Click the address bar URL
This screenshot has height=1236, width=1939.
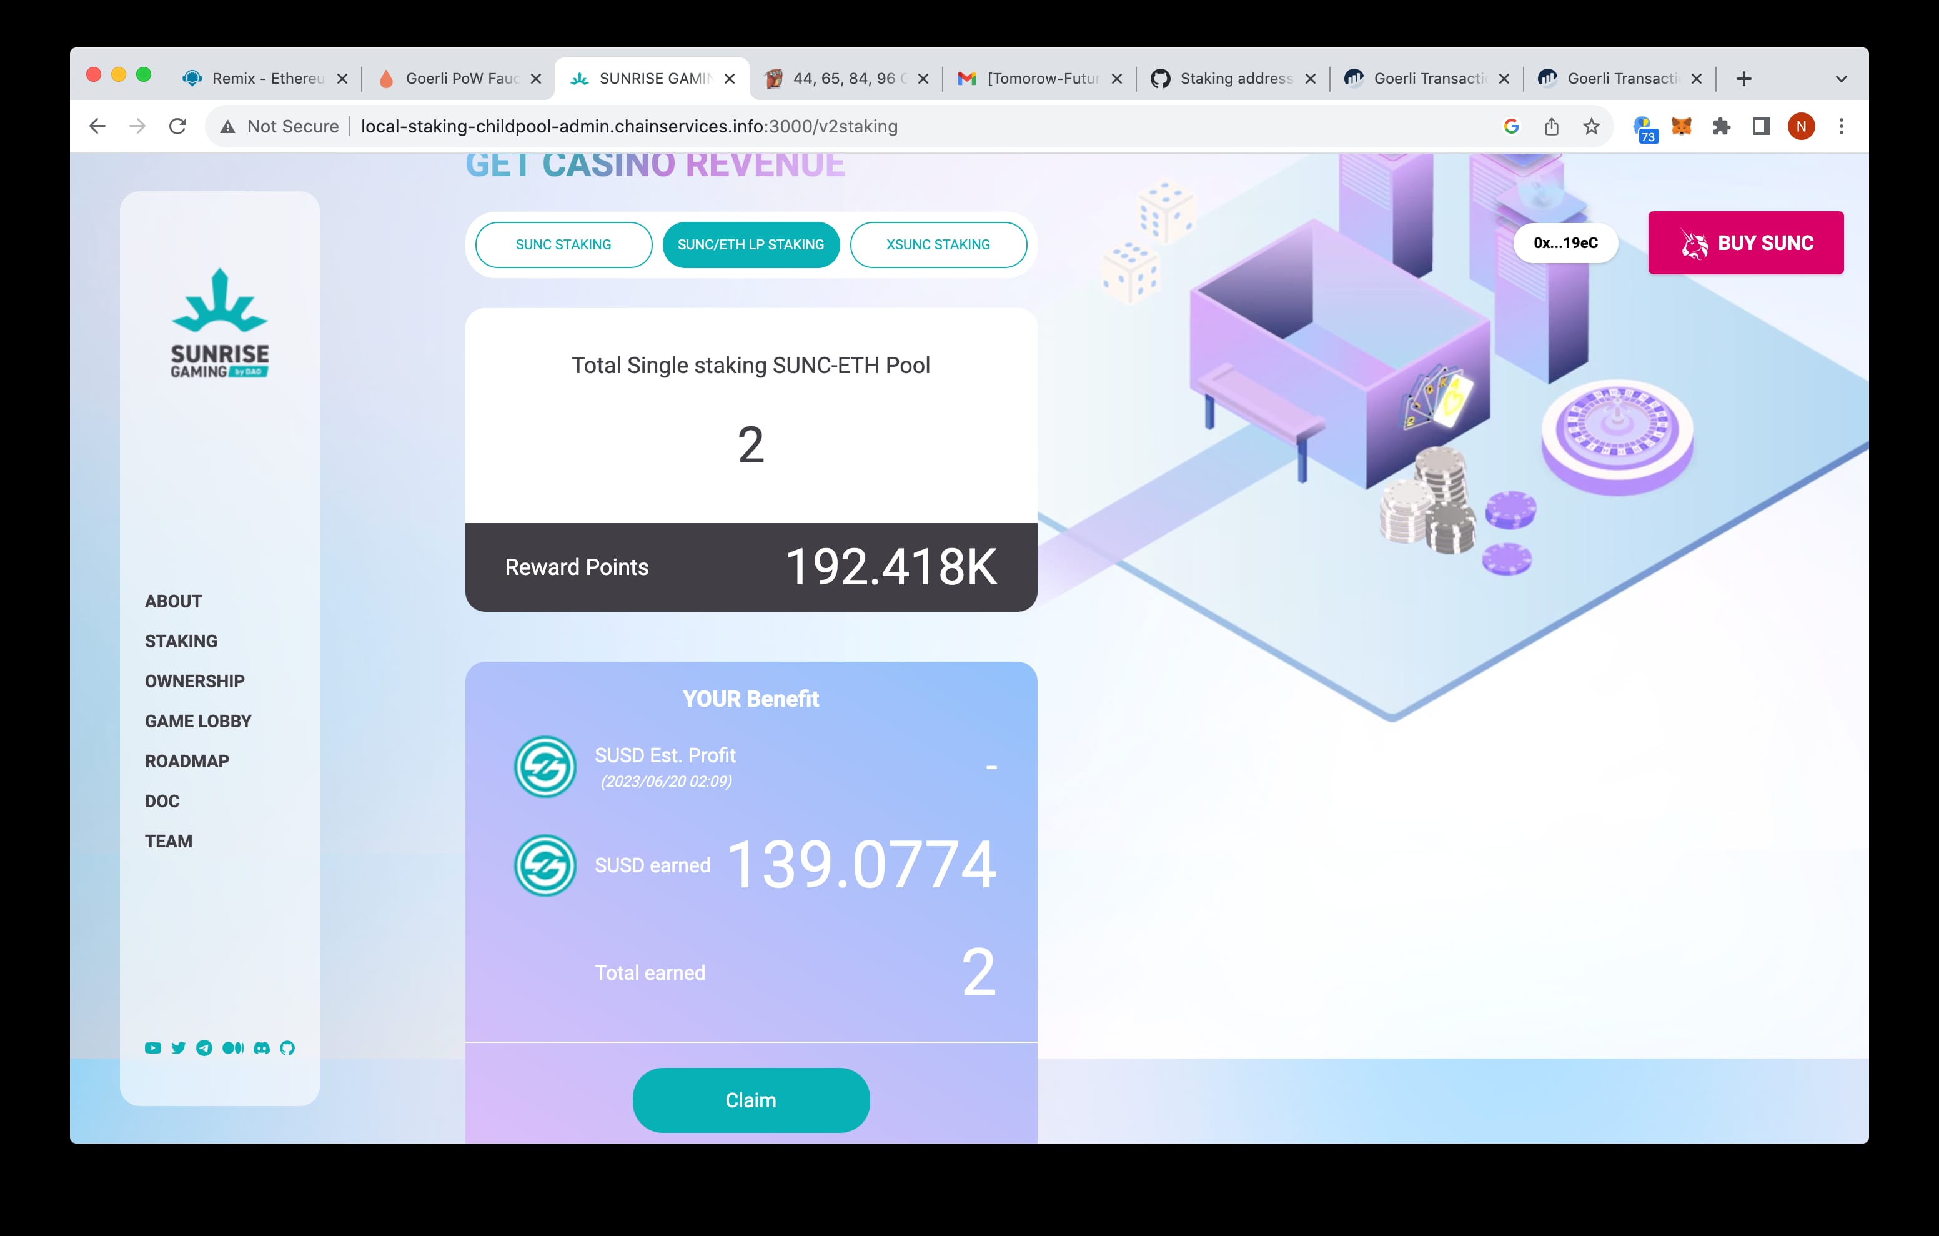(x=628, y=126)
